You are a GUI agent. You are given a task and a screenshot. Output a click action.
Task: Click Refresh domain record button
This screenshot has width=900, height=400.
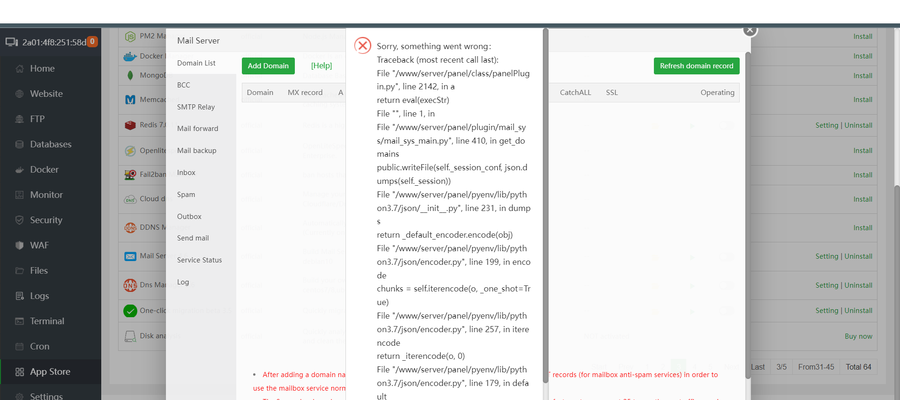pos(697,66)
